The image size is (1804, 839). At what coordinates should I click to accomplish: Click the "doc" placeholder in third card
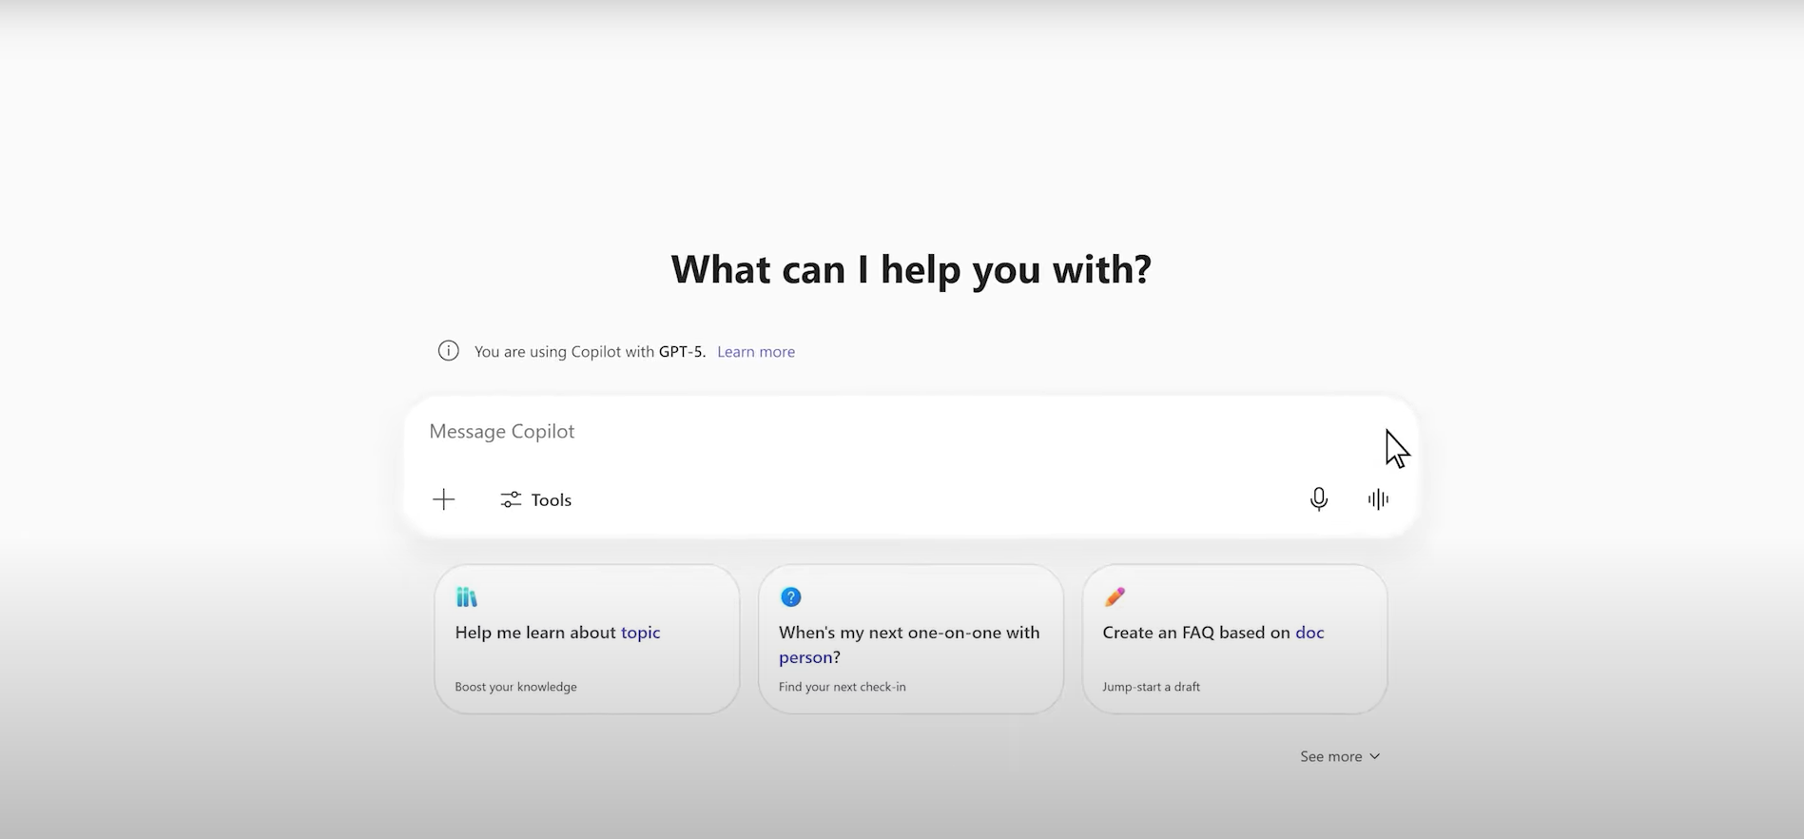1309,633
